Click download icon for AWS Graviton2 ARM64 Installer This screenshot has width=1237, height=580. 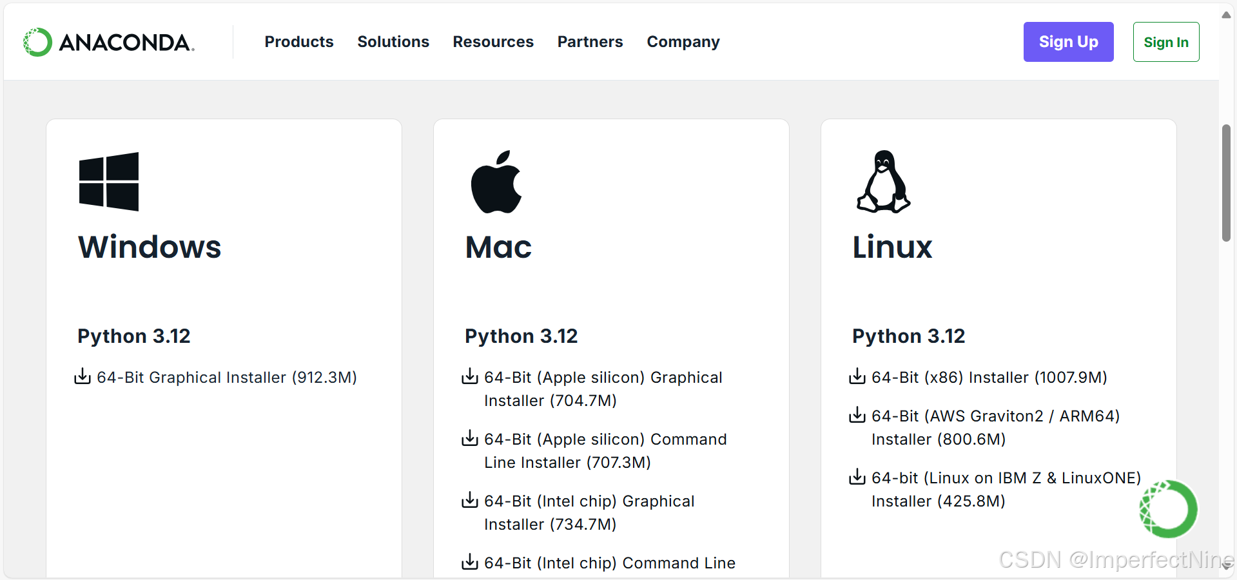point(857,415)
